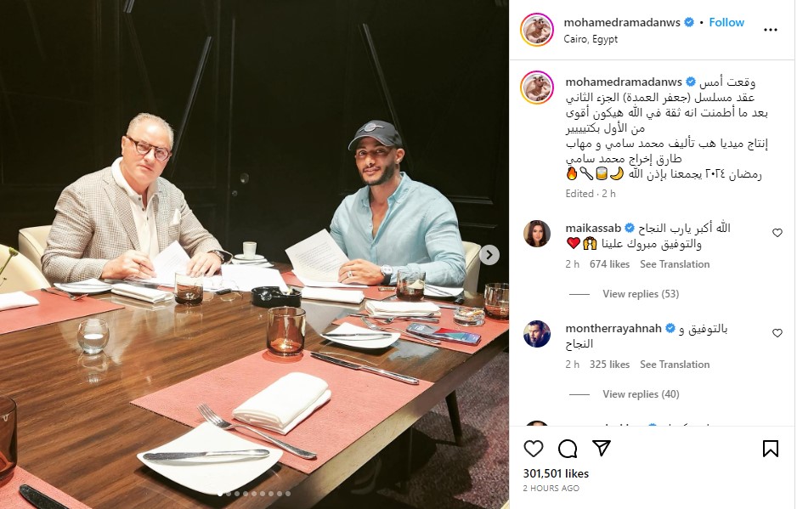Share the post via paper plane icon
The height and width of the screenshot is (509, 797).
click(602, 448)
